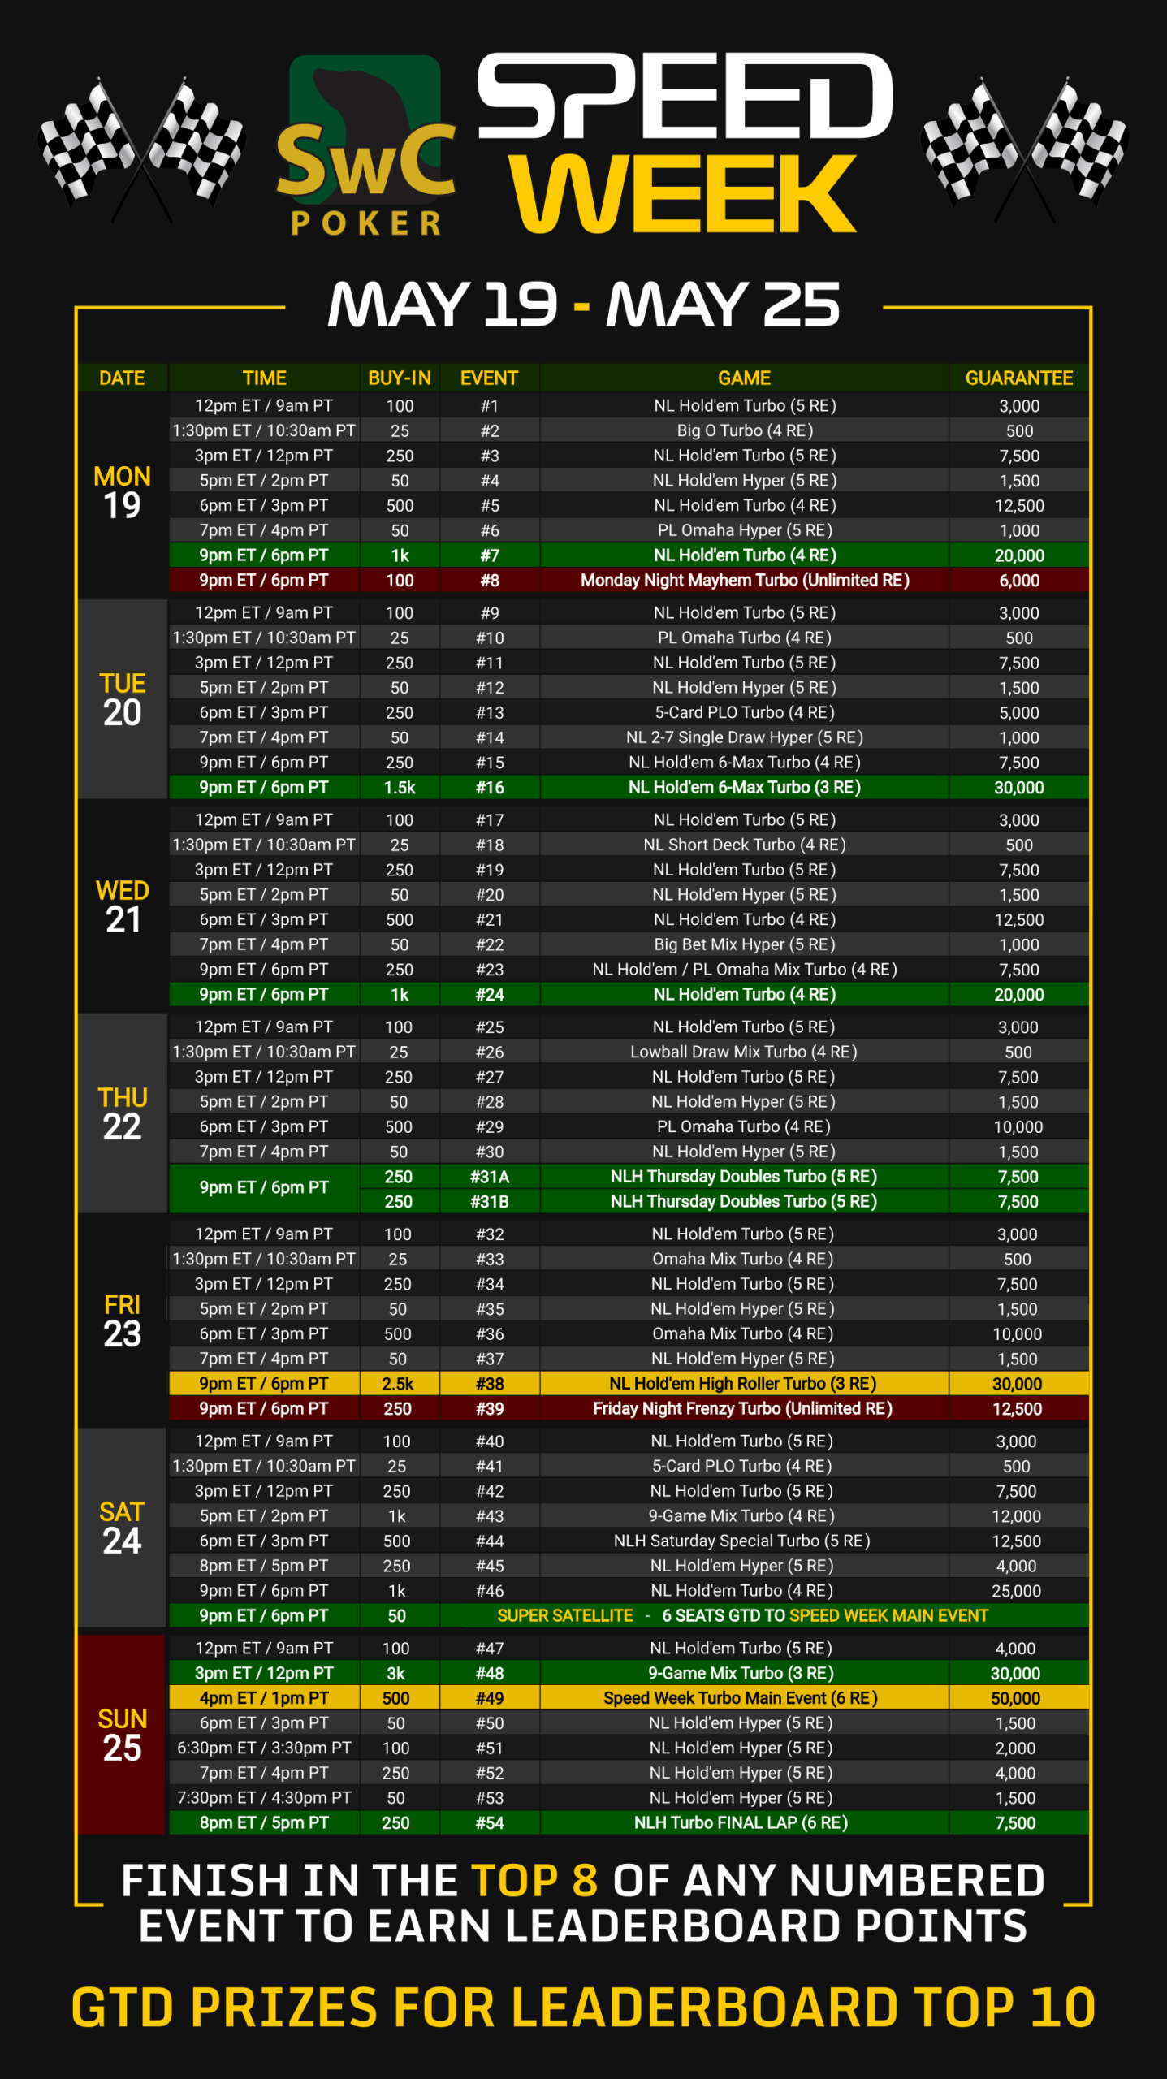
Task: Click event #54 number cell
Action: click(489, 1822)
